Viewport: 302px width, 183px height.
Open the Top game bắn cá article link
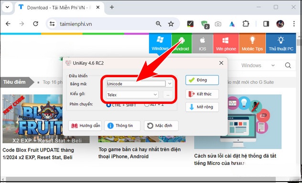click(140, 153)
